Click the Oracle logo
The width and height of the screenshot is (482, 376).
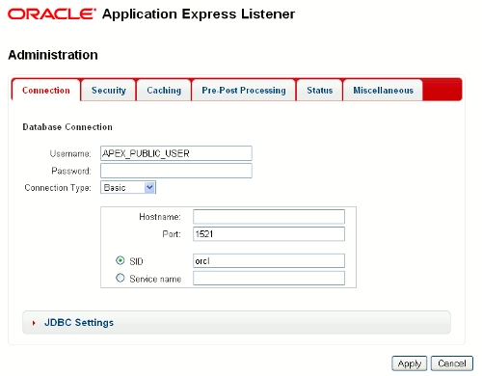[52, 14]
